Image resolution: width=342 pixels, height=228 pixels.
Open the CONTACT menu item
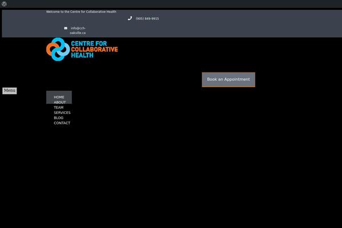coord(62,123)
